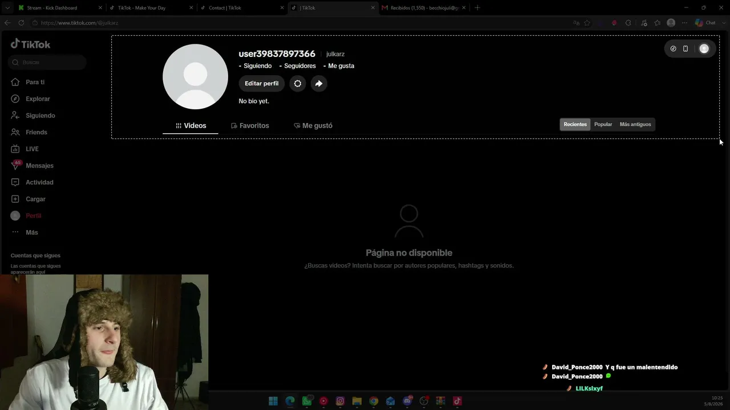This screenshot has width=730, height=410.
Task: Bookmark this page with the star icon
Action: click(587, 23)
